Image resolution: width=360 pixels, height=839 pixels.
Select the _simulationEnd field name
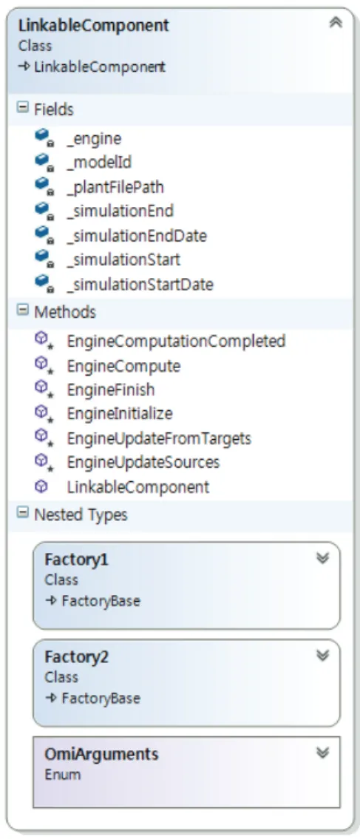tap(120, 211)
